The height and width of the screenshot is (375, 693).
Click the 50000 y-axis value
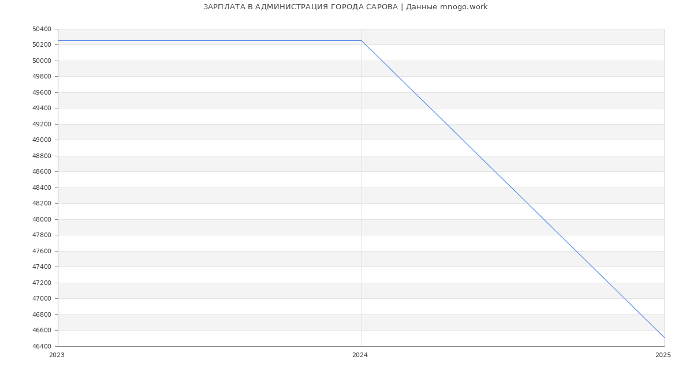[42, 61]
